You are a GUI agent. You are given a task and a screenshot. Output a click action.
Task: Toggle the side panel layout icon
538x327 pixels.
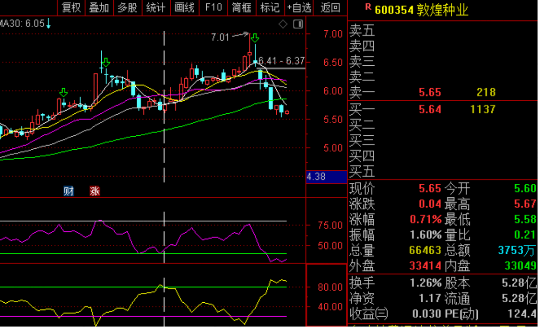coord(298,24)
